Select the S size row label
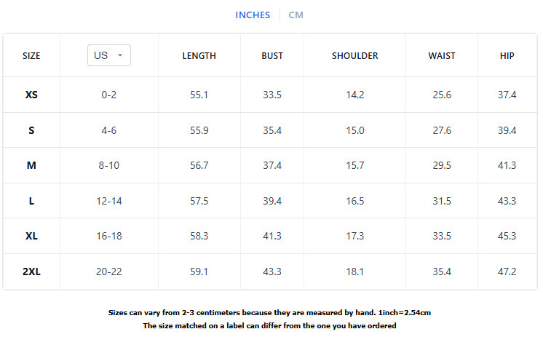This screenshot has width=543, height=337. [31, 130]
